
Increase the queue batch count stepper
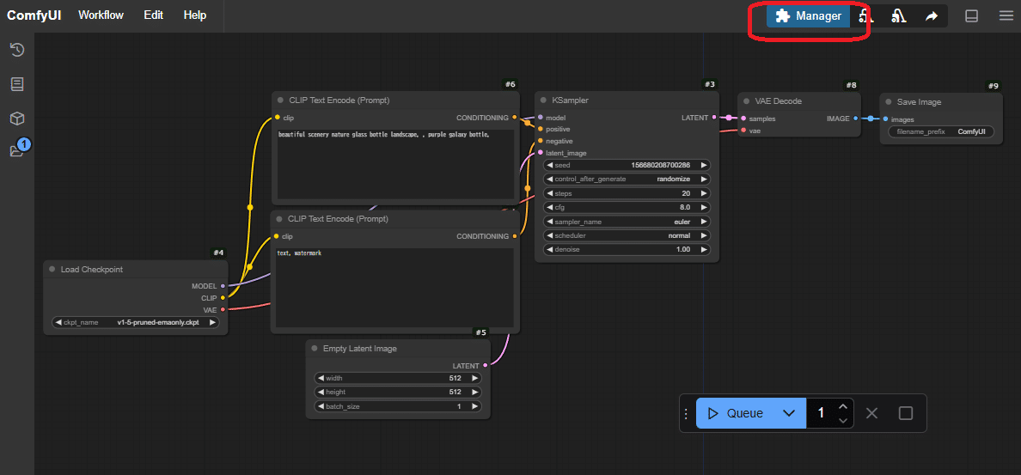click(x=843, y=407)
